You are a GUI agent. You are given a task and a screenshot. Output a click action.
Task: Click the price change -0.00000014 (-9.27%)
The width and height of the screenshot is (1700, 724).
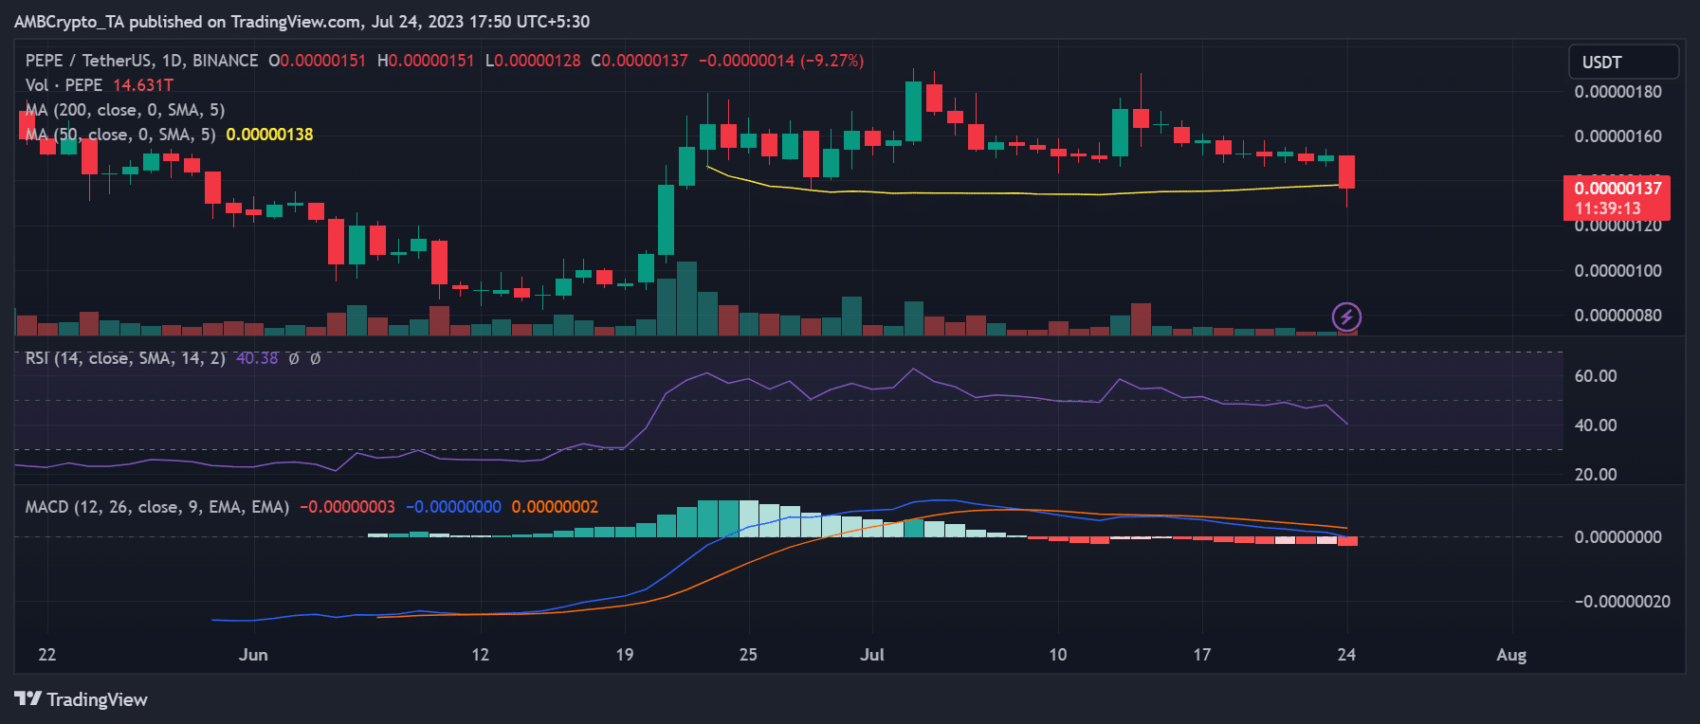(x=781, y=61)
